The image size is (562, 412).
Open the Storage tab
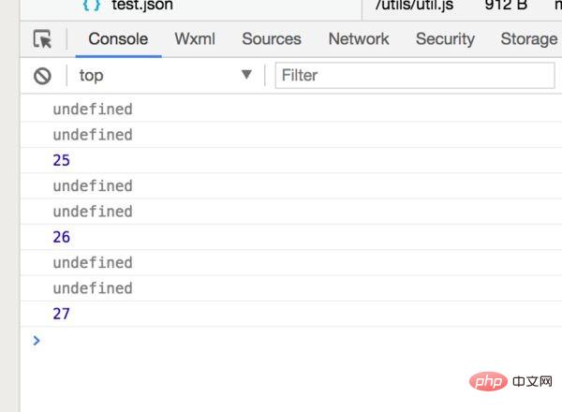(x=529, y=39)
